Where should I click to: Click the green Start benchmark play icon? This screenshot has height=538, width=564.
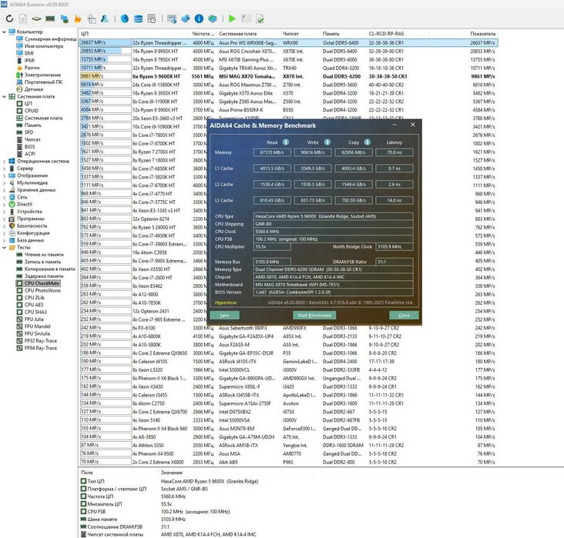click(x=232, y=18)
